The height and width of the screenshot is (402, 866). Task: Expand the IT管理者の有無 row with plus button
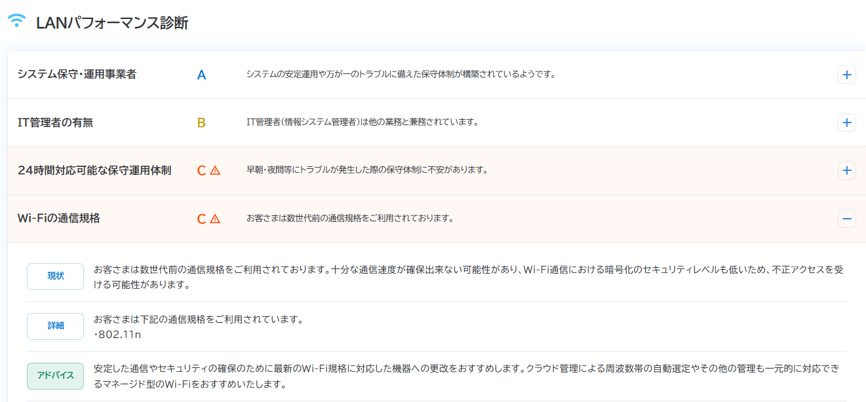[x=846, y=122]
